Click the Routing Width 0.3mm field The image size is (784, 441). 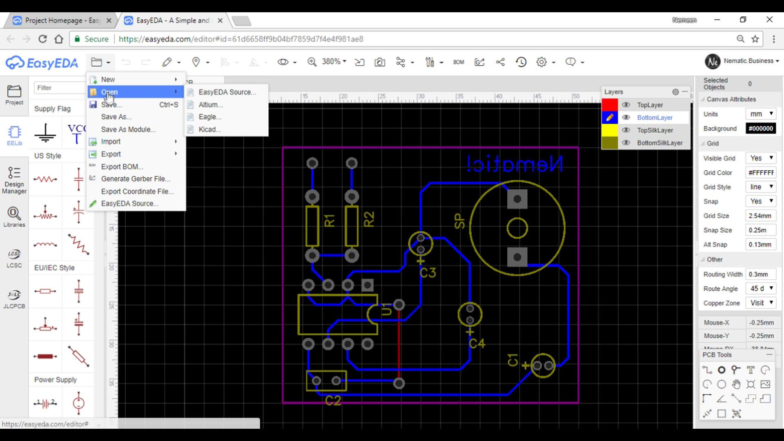761,274
